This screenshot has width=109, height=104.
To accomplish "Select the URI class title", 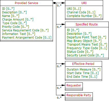I will pyautogui.click(x=84, y=3).
